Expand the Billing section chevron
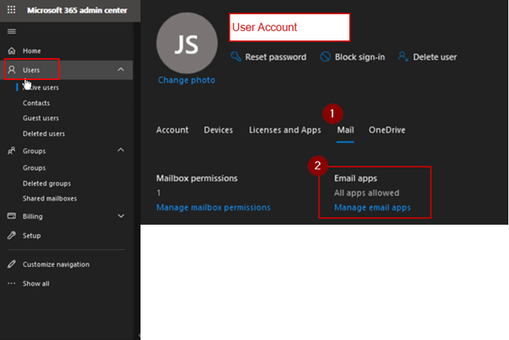Viewport: 509px width, 340px height. click(x=121, y=216)
